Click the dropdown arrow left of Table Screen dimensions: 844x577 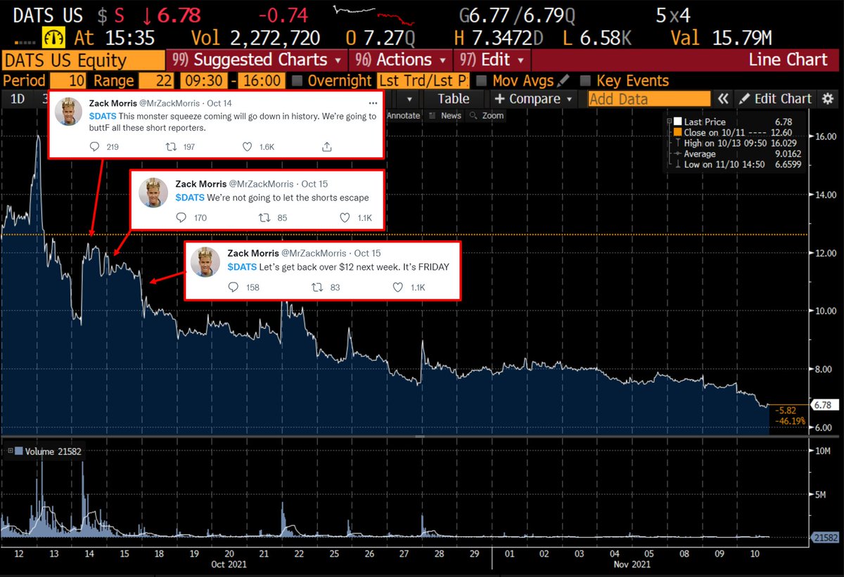pos(410,99)
